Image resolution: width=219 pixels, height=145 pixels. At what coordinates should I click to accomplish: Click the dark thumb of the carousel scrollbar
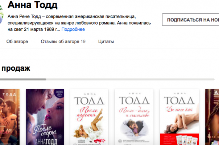[23, 79]
